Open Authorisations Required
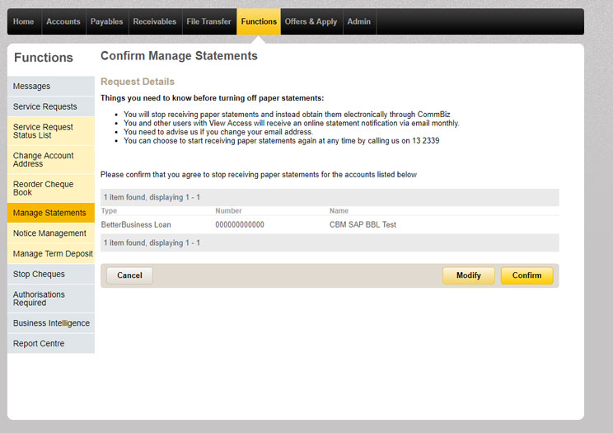The width and height of the screenshot is (613, 433). click(51, 299)
